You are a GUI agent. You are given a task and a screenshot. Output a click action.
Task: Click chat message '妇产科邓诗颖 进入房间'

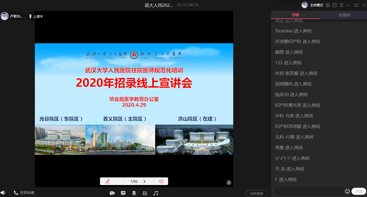(x=298, y=126)
